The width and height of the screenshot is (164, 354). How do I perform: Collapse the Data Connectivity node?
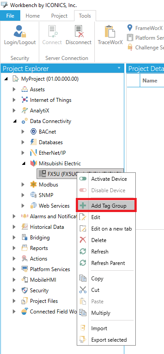click(15, 122)
